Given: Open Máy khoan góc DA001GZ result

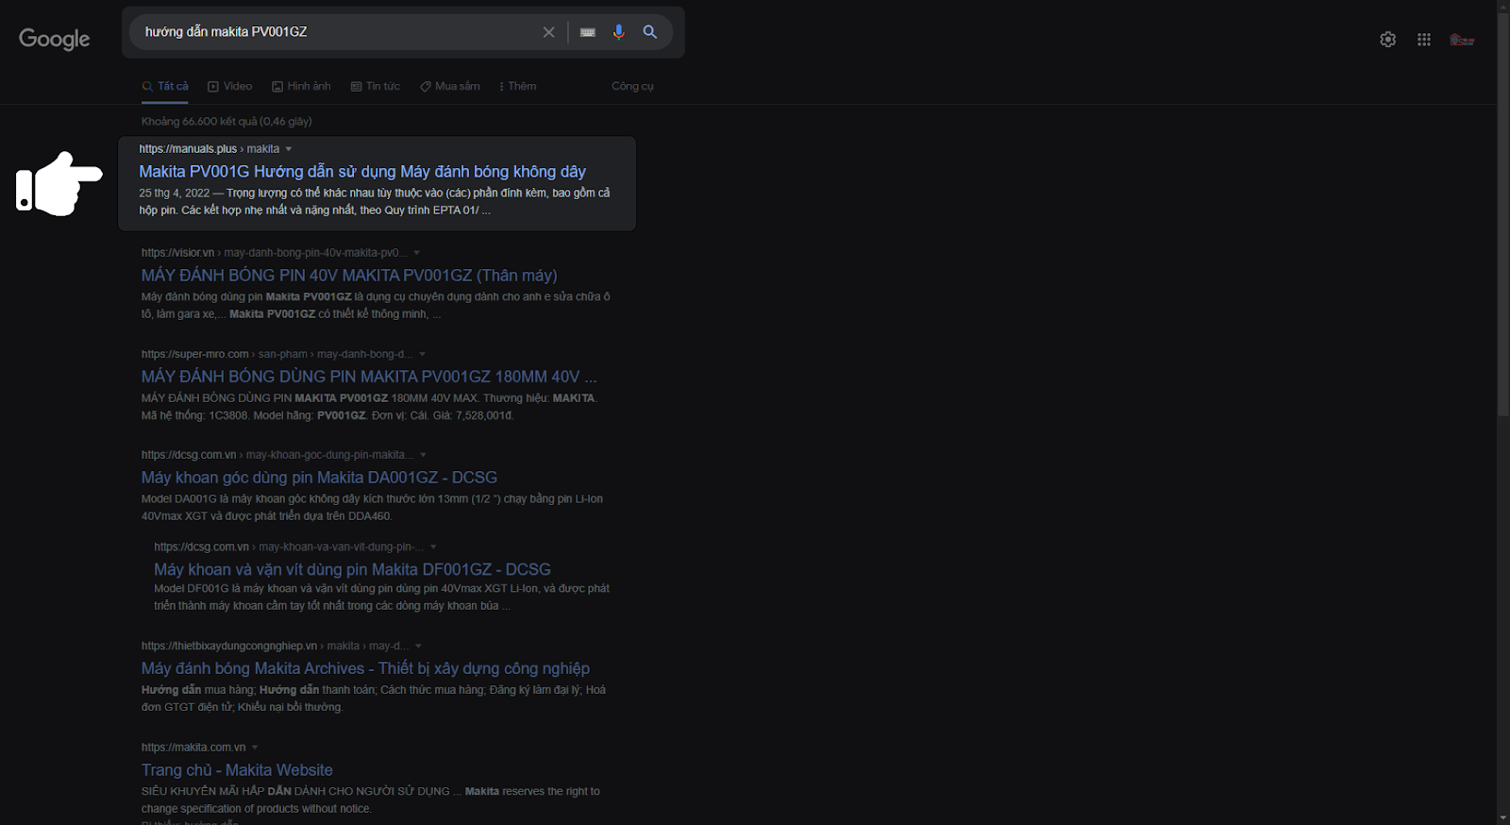Looking at the screenshot, I should coord(319,478).
